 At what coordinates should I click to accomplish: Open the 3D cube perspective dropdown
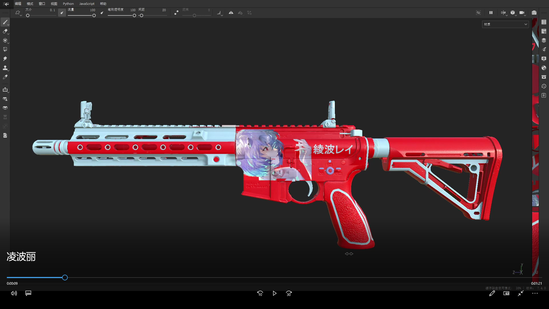[513, 13]
